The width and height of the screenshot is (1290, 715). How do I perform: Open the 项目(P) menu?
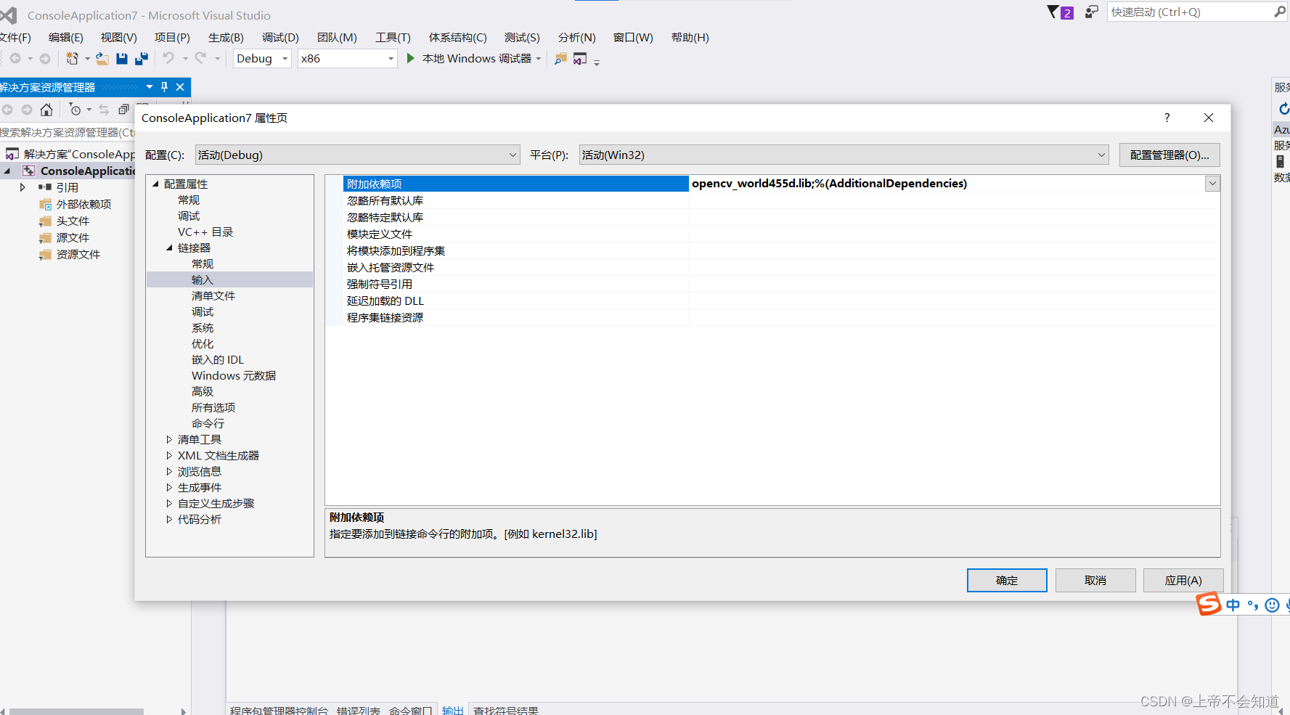(x=172, y=38)
